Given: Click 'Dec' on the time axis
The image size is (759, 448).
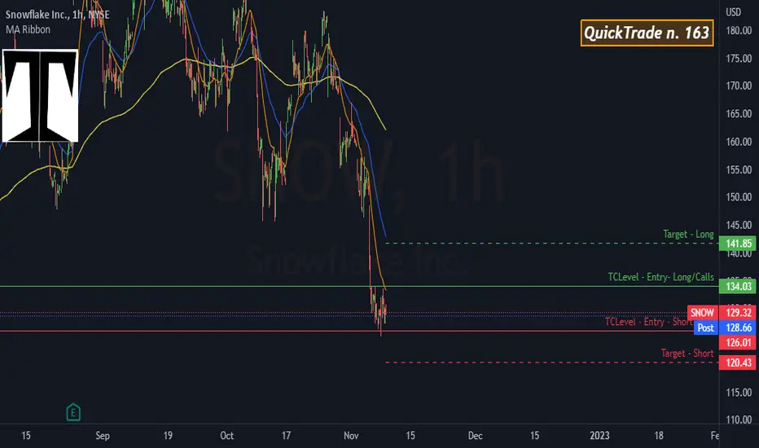Looking at the screenshot, I should tap(476, 436).
